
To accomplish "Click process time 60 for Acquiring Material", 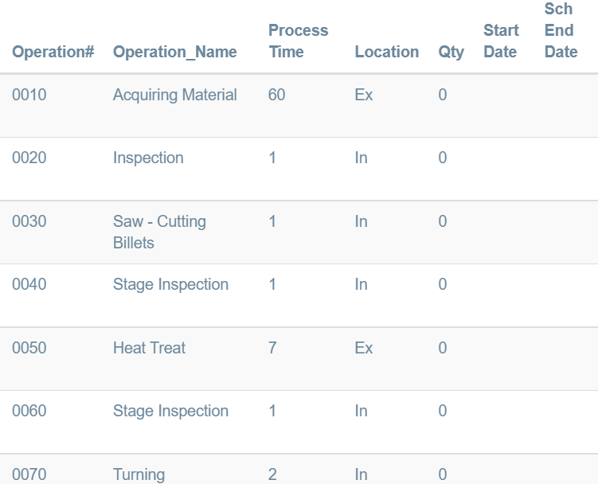I will [277, 95].
